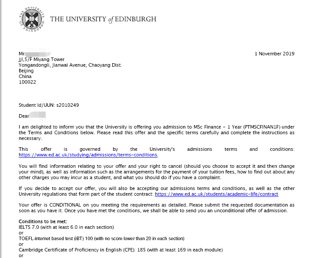
Task: Click the "Your offer is CONDITIONAL" paragraph
Action: click(156, 208)
